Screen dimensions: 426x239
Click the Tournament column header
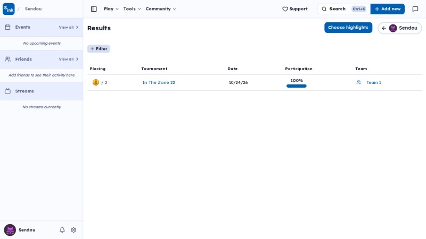tap(154, 69)
